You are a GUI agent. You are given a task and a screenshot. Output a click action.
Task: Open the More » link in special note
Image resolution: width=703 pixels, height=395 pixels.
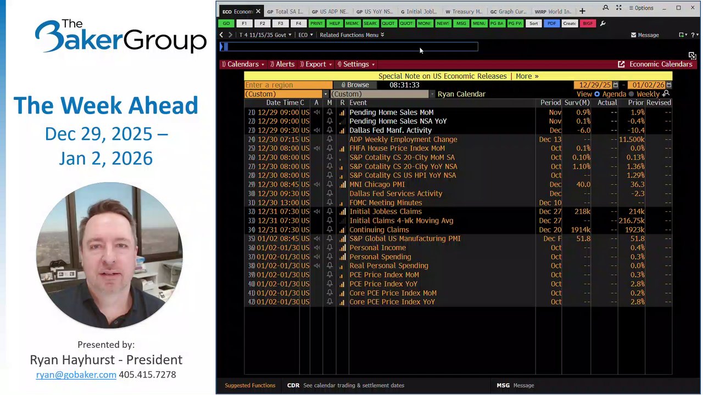point(527,76)
